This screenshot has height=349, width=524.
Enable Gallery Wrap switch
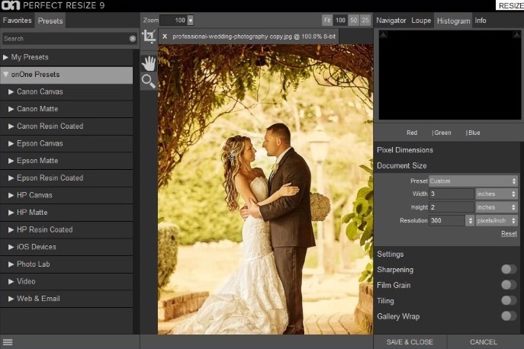click(x=508, y=315)
